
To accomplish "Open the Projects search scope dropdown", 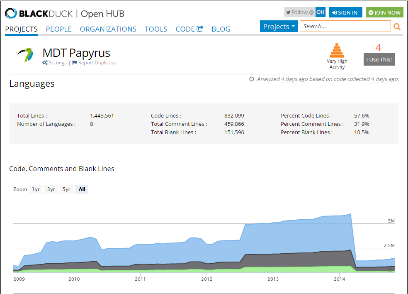I will 279,26.
